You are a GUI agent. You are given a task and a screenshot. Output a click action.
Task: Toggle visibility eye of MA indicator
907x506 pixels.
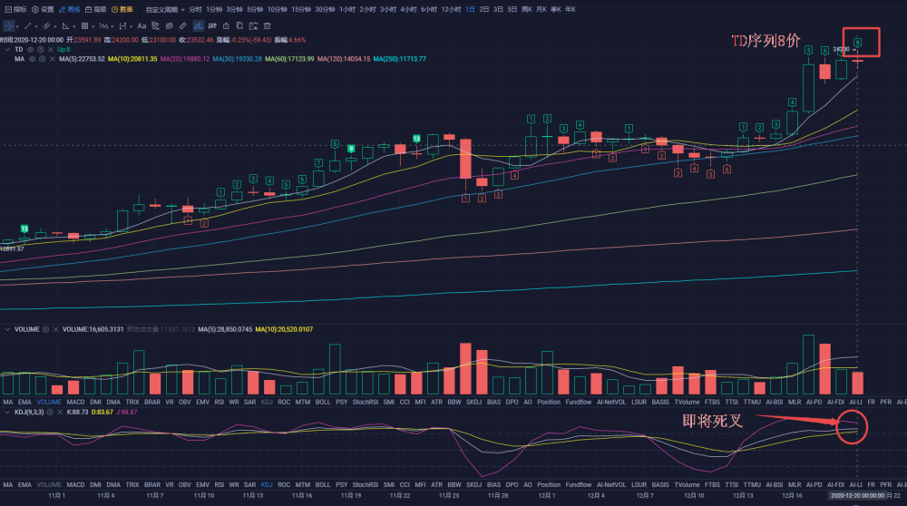33,59
